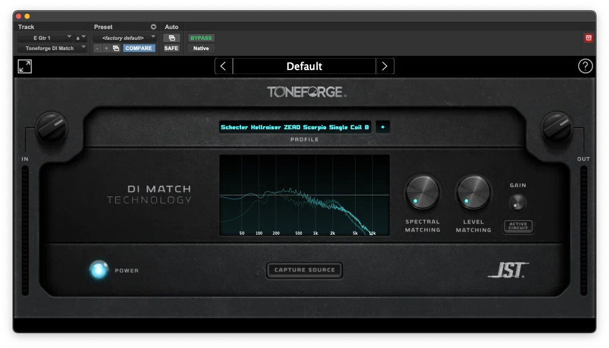Click the automation enable icon under Auto
Viewport: 609px width, 348px height.
tap(171, 38)
